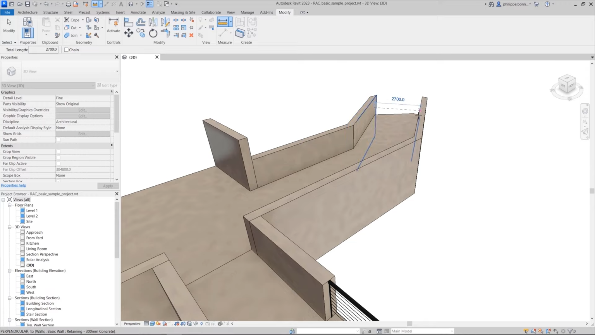Select the Copy tool next to Move
595x335 pixels.
click(x=141, y=33)
